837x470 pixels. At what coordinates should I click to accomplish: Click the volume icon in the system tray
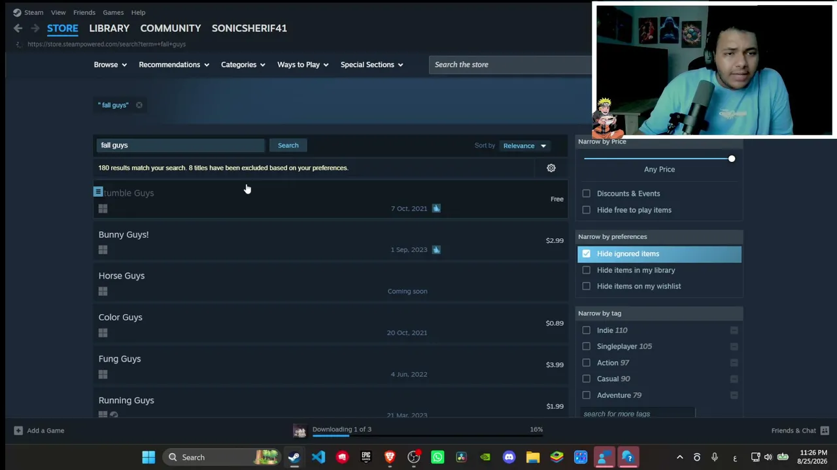pyautogui.click(x=768, y=458)
